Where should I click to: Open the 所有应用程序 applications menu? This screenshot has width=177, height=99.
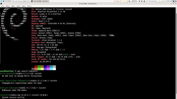7,1
